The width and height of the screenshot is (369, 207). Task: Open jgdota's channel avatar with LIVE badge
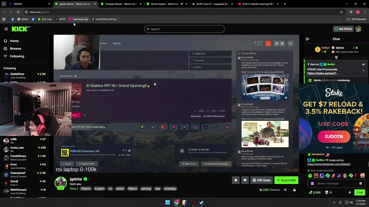point(61,183)
